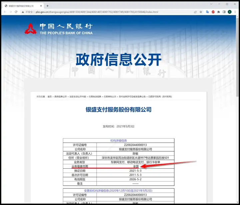
Task: Select the 银盛支付服务股份有限公司 tab
Action: [x=23, y=6]
